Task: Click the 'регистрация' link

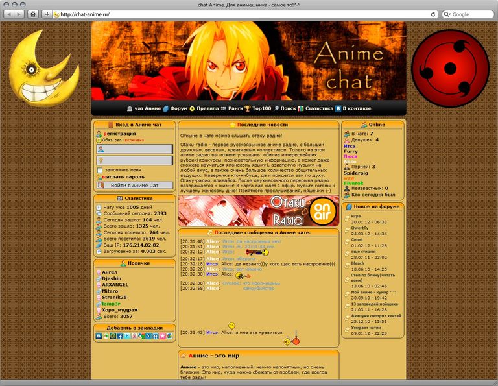Action: click(x=120, y=133)
